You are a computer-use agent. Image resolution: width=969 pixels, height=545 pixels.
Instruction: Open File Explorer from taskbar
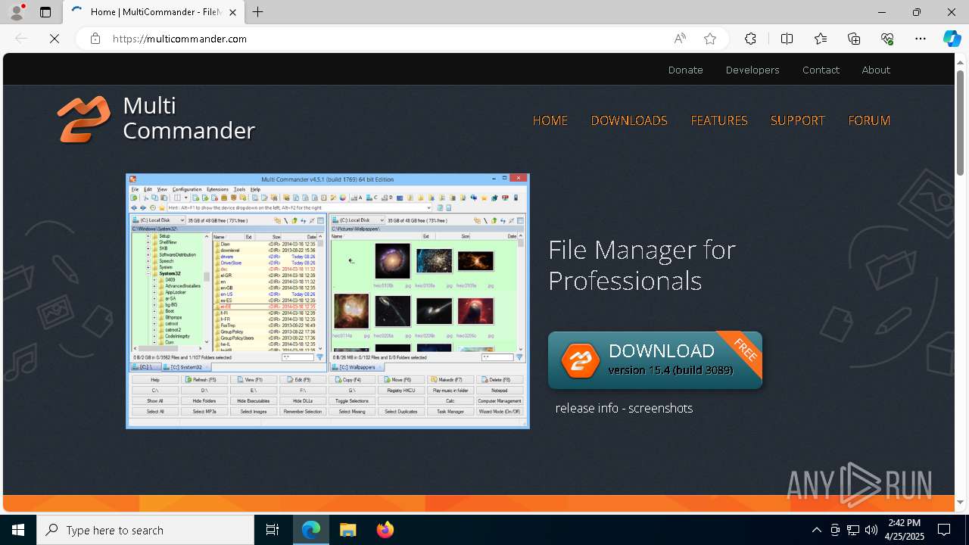click(x=348, y=530)
